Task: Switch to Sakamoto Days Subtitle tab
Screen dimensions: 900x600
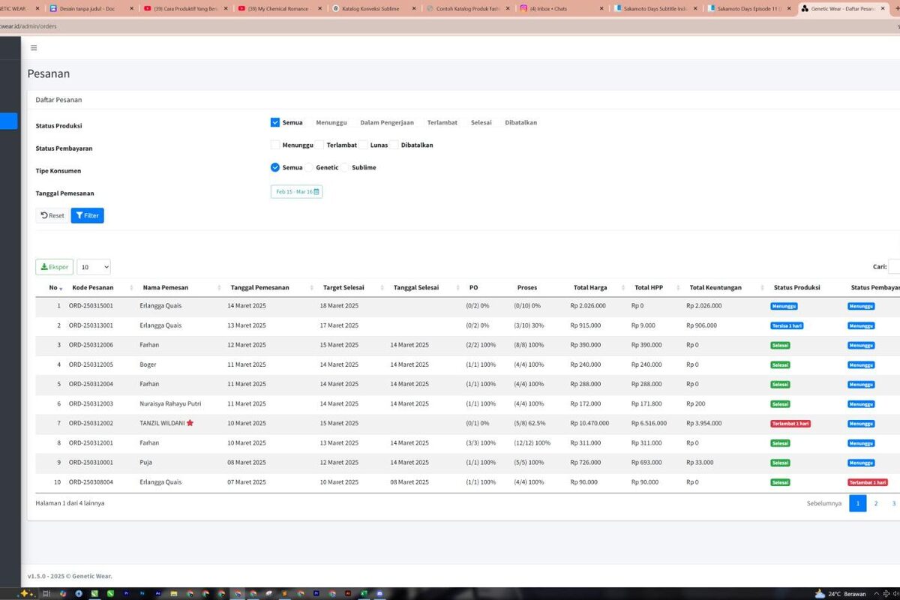Action: (655, 9)
